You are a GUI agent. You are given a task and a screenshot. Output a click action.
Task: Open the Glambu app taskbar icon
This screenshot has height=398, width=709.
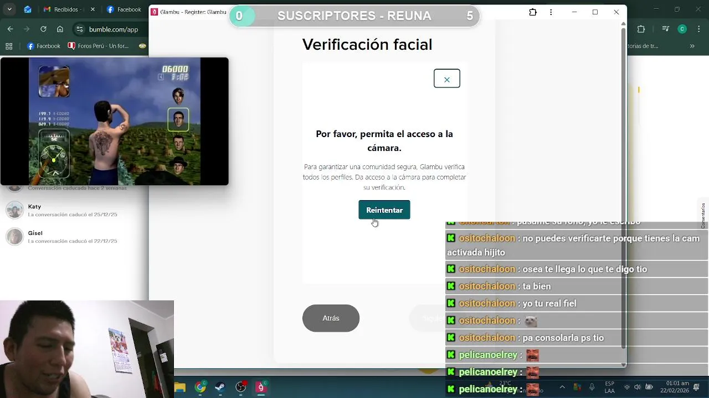click(261, 387)
